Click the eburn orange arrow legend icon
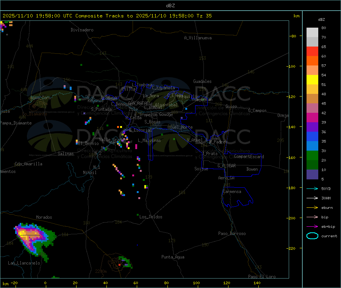This screenshot has height=288, width=341. click(312, 208)
